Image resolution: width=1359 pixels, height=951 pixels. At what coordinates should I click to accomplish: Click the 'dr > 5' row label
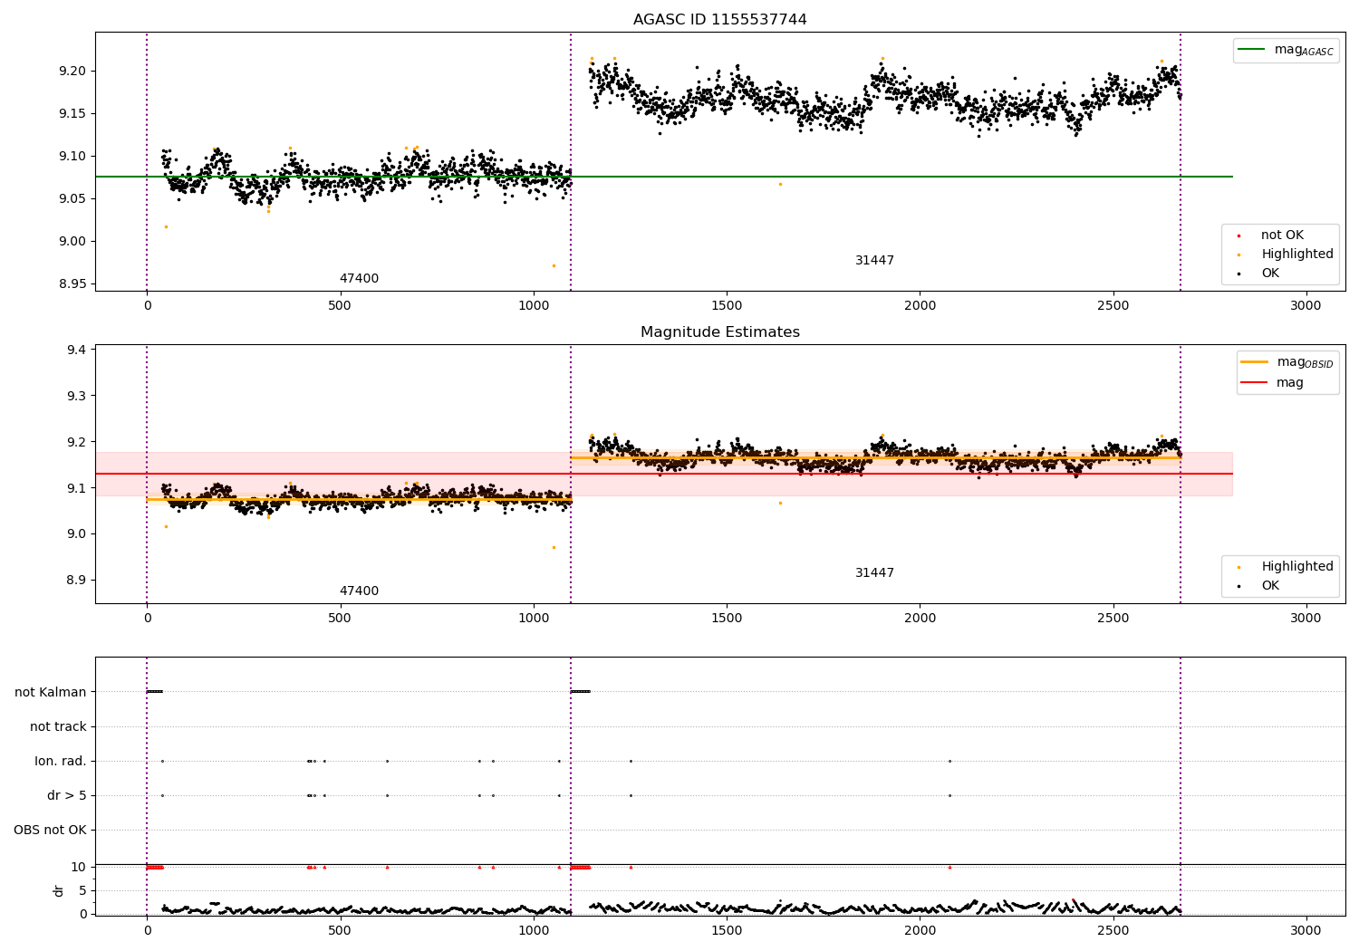coord(67,795)
